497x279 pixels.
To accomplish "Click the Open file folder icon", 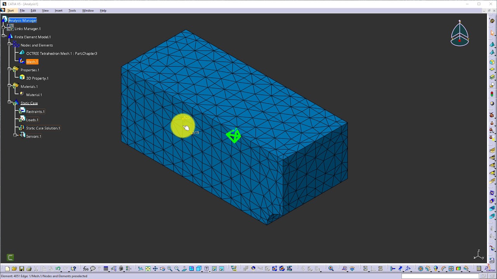I will [x=14, y=269].
